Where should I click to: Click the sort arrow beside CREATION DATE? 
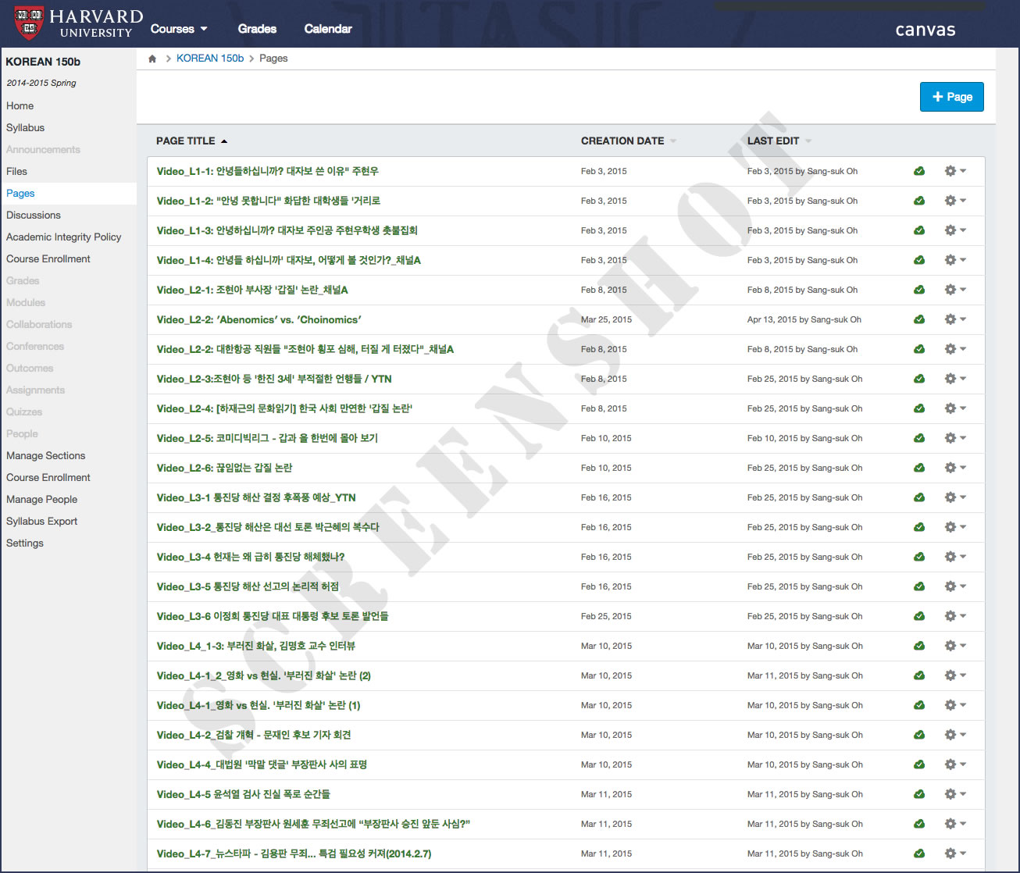[x=673, y=141]
